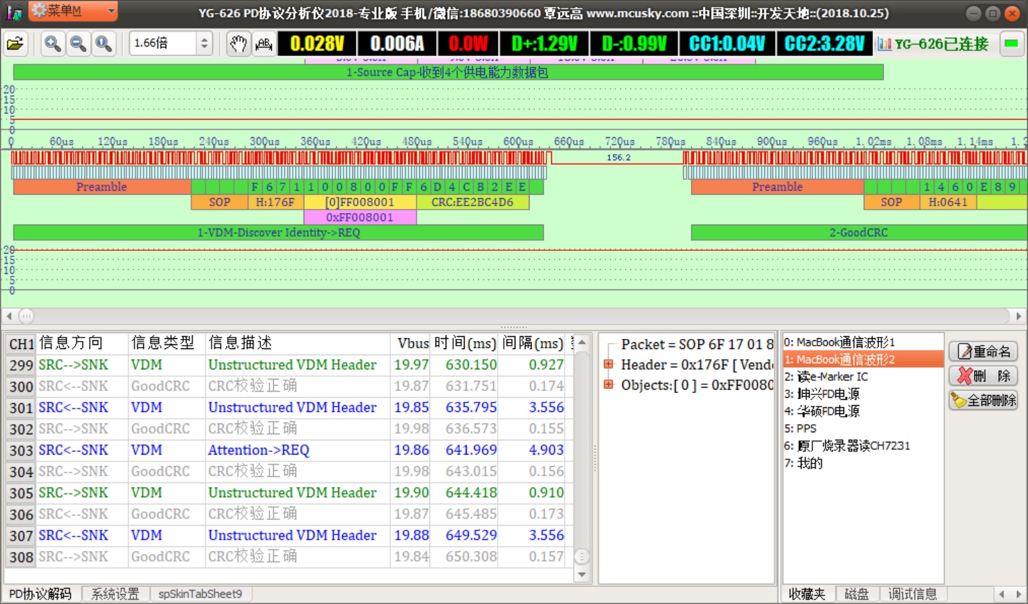Image resolution: width=1028 pixels, height=604 pixels.
Task: Open the 1.66倍 zoom level spinner
Action: [x=204, y=44]
